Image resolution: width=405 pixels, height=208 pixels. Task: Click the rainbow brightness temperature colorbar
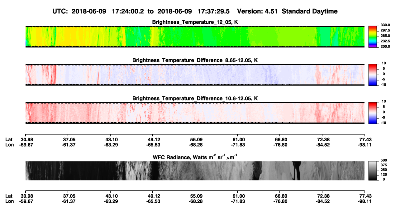tap(373, 36)
